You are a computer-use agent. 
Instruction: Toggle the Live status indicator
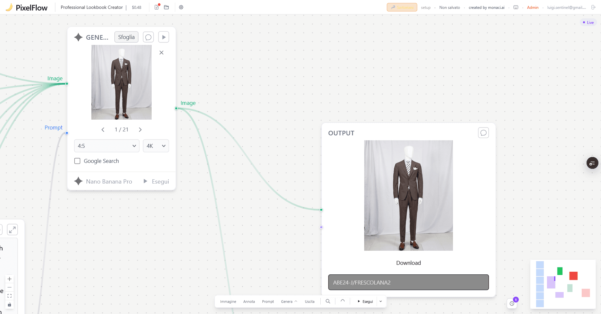tap(588, 23)
